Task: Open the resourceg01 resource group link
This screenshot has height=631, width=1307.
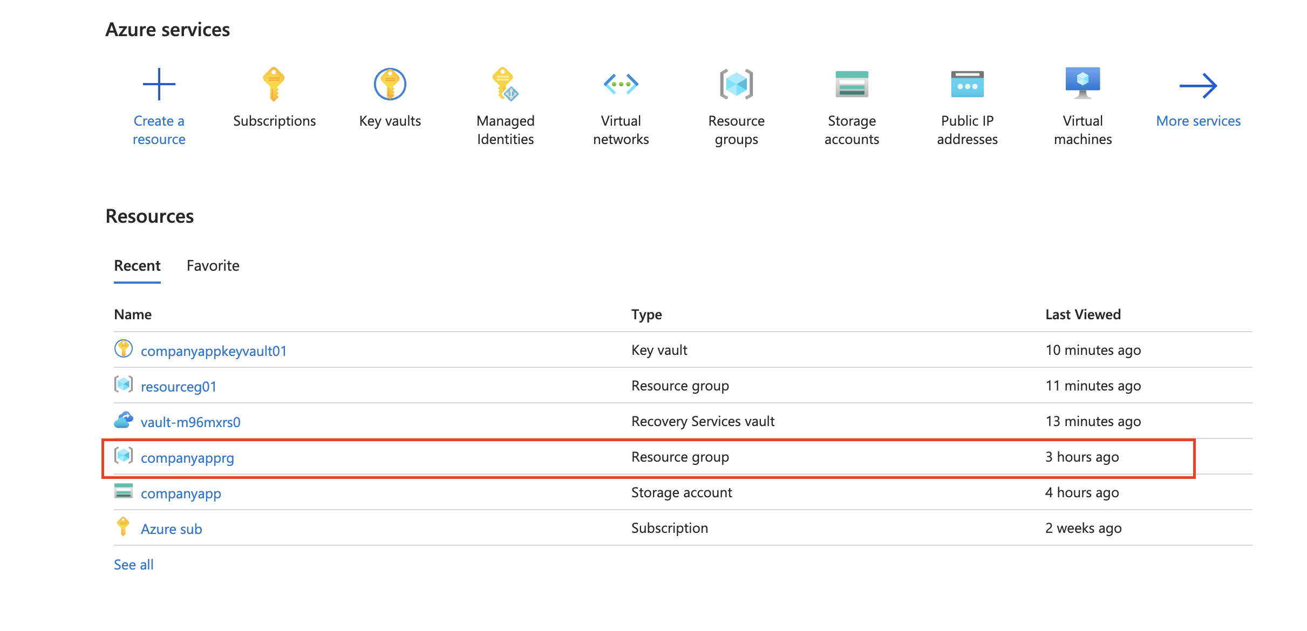Action: click(x=179, y=387)
